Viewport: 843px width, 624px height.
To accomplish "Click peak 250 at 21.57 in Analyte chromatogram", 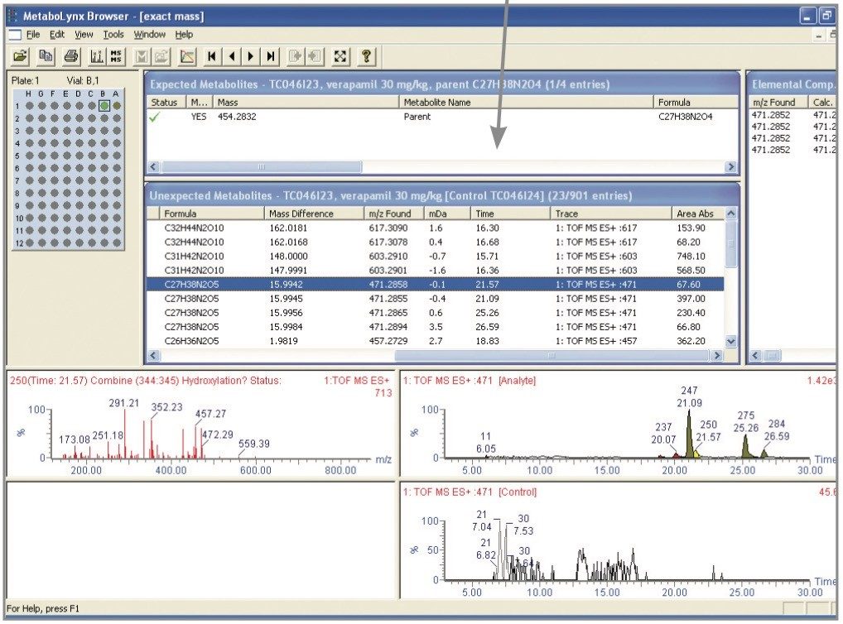I will pos(696,454).
